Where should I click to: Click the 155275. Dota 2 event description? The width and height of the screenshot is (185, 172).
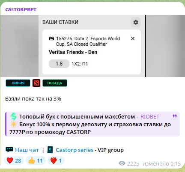tap(88, 42)
